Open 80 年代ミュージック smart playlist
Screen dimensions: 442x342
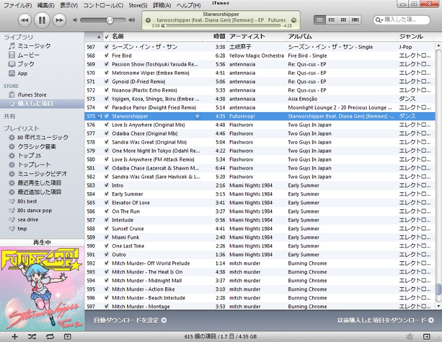(38, 138)
